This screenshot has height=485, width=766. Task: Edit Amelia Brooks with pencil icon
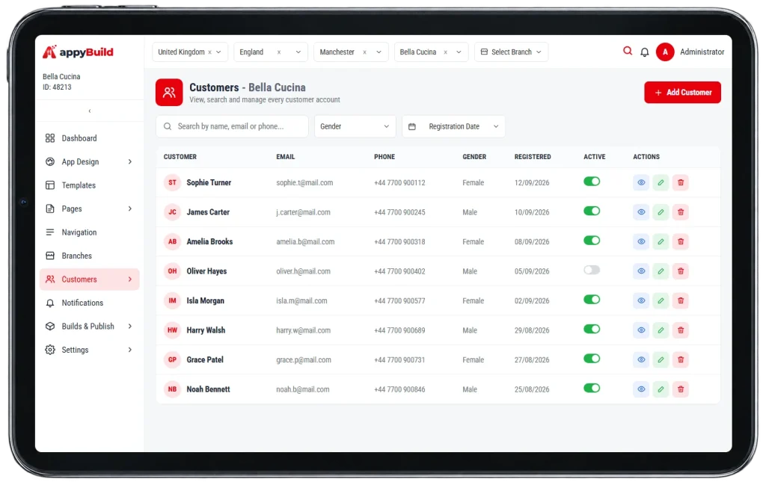pyautogui.click(x=661, y=241)
